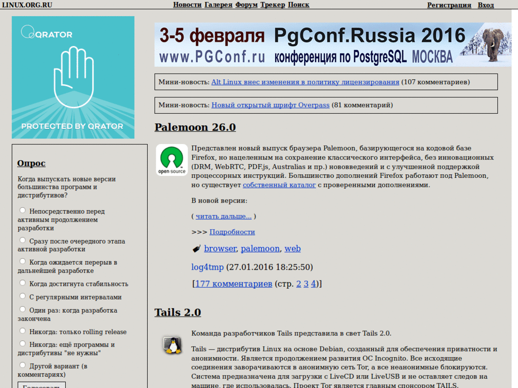Click the Вход login link
This screenshot has width=518, height=388.
click(486, 5)
